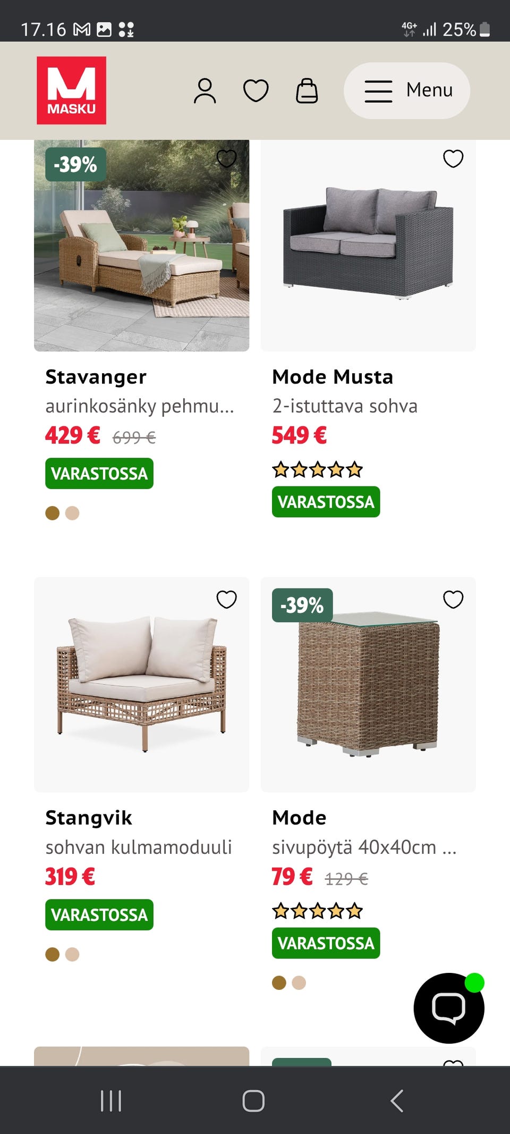Open the favorites heart icon in the header
This screenshot has width=510, height=1134.
tap(256, 90)
